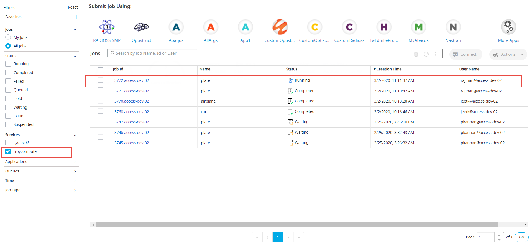The height and width of the screenshot is (244, 532).
Task: Click the Waiting status icon for job 3747
Action: 290,122
